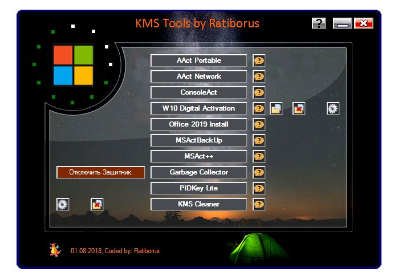View help for Garbage Collector
Image resolution: width=394 pixels, height=280 pixels.
[x=259, y=172]
